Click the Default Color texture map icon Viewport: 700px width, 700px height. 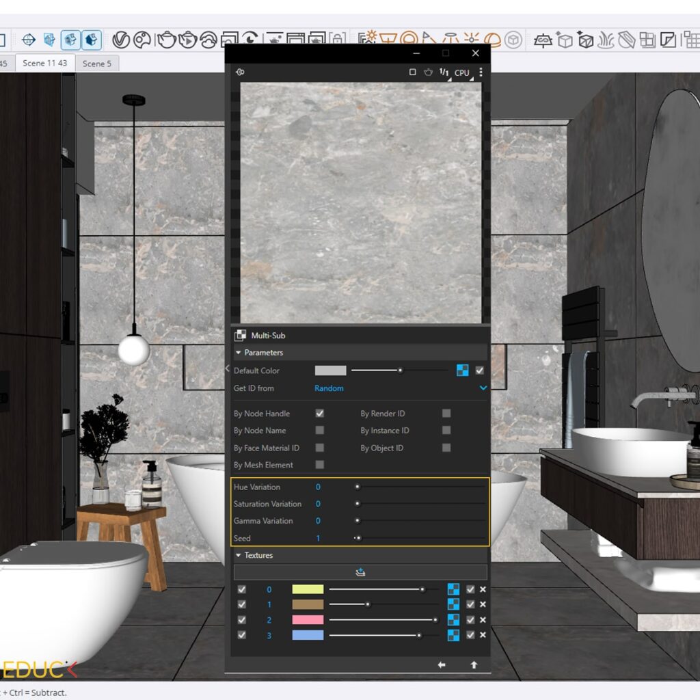463,371
